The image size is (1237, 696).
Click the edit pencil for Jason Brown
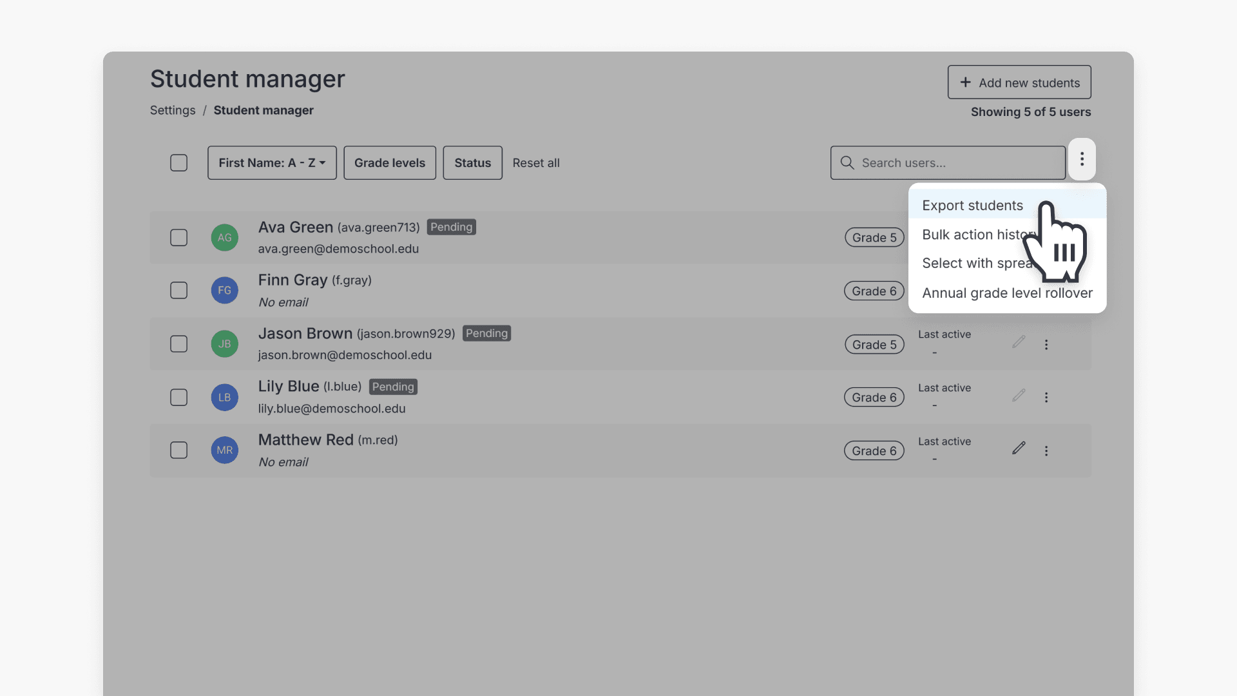[1018, 343]
